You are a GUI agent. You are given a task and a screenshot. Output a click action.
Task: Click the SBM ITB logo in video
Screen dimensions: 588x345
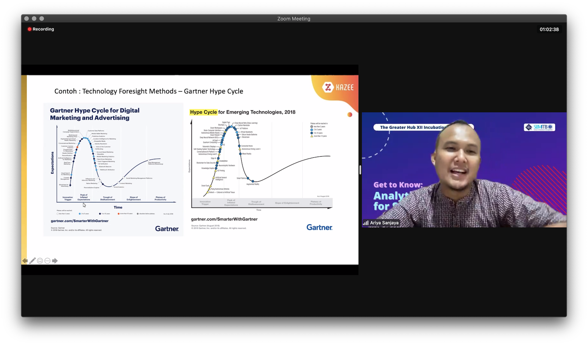point(540,127)
